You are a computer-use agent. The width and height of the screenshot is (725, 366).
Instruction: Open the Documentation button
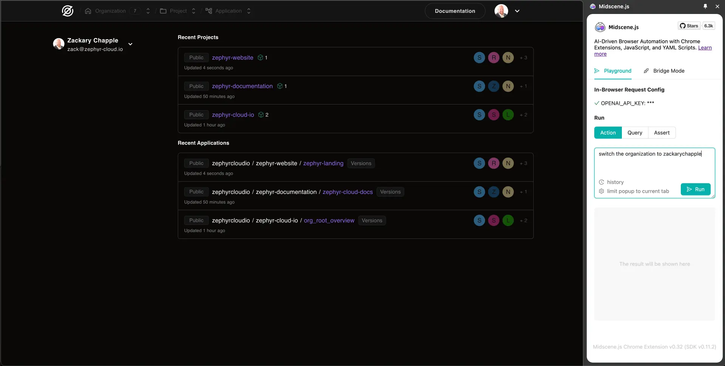[455, 11]
